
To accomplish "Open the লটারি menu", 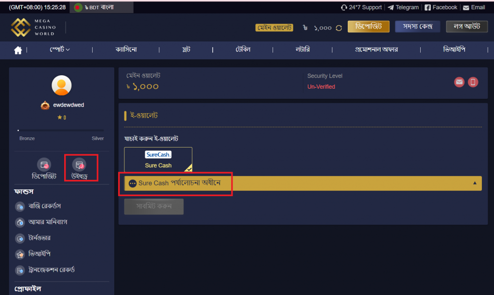I will (x=302, y=50).
